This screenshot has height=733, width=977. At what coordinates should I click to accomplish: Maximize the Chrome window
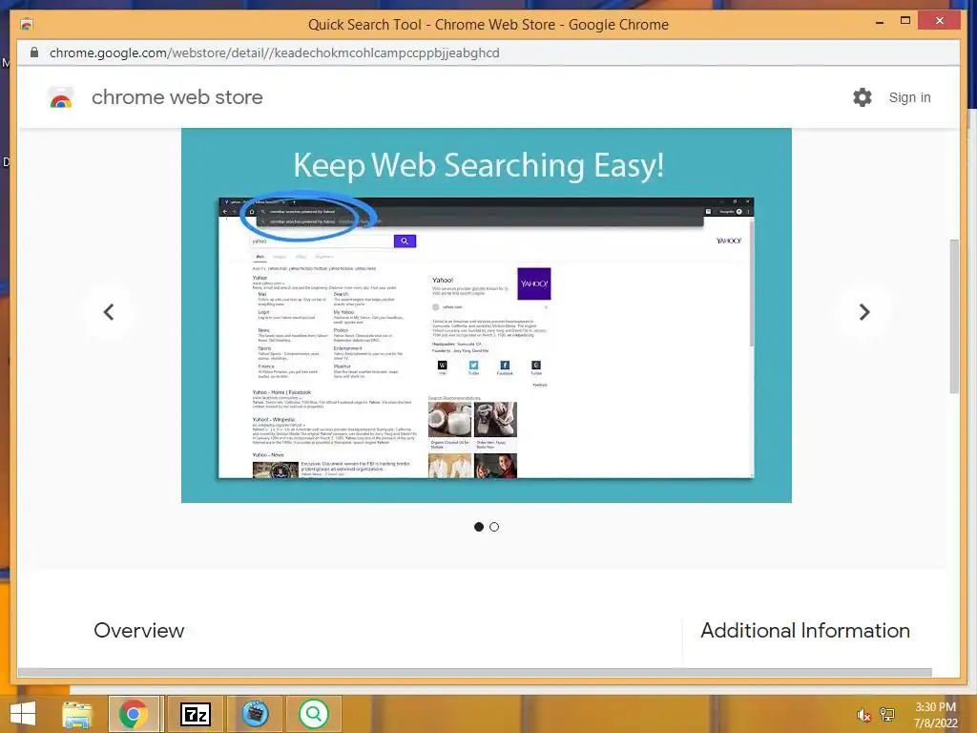pos(905,21)
